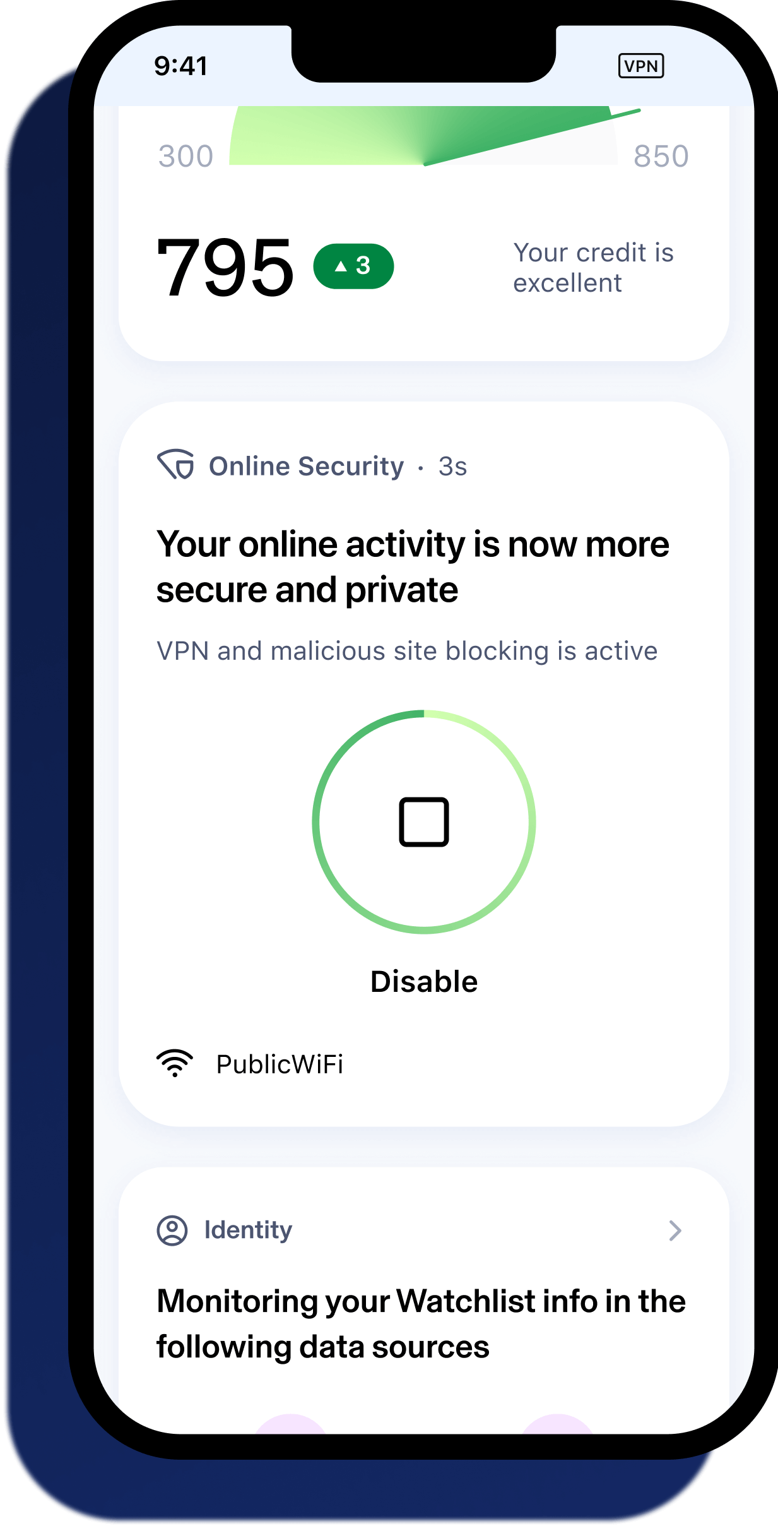
Task: Tap the WiFi signal icon
Action: pos(175,1063)
